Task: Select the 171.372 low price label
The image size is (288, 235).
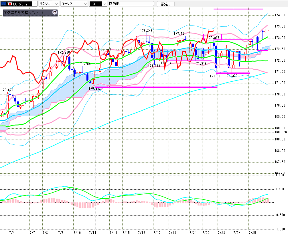Action: coord(231,76)
